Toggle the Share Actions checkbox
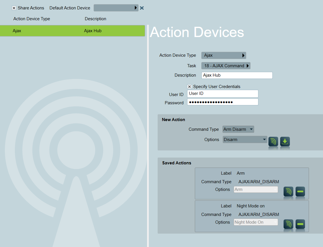This screenshot has width=323, height=247. point(14,8)
